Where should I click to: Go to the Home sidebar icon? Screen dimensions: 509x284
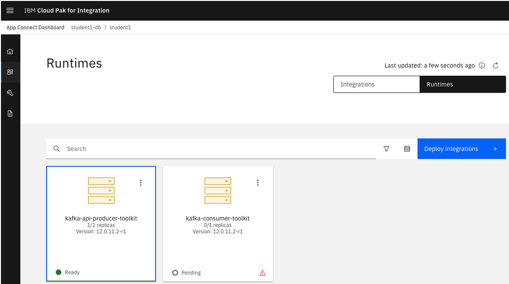pyautogui.click(x=10, y=52)
